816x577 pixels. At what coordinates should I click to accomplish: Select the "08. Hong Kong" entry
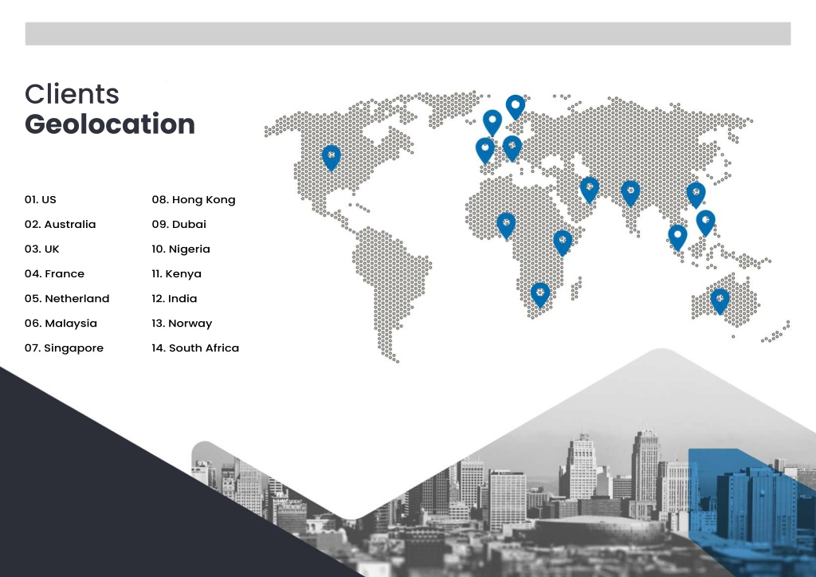[x=194, y=199]
